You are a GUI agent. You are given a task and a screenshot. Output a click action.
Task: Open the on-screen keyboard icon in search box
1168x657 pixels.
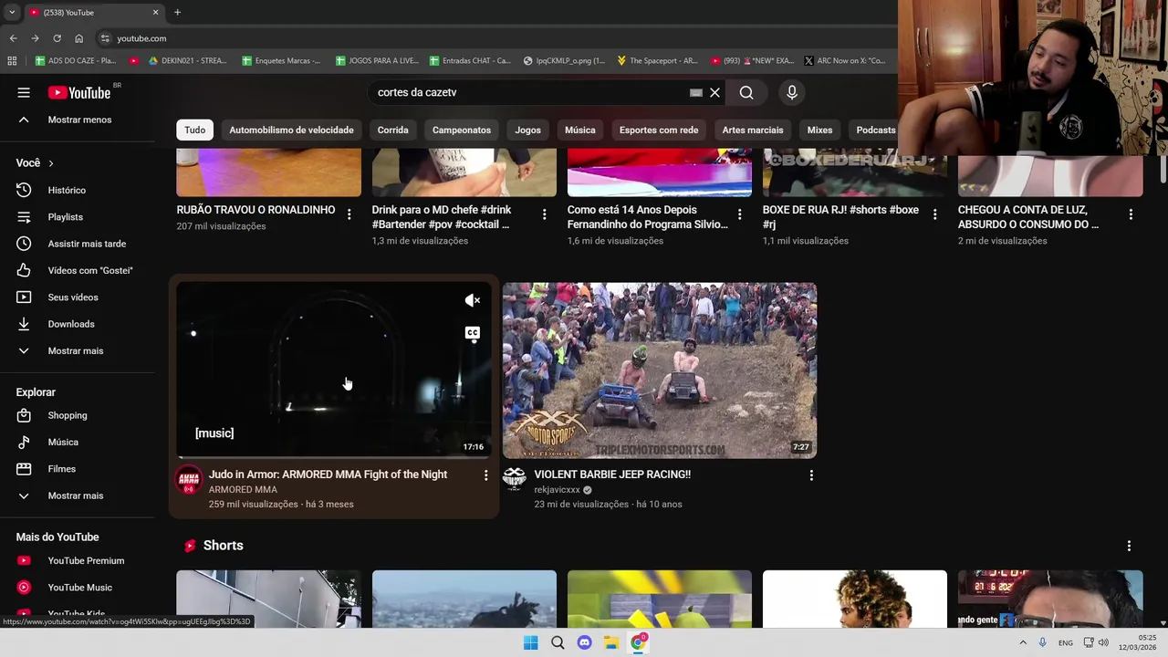[696, 92]
